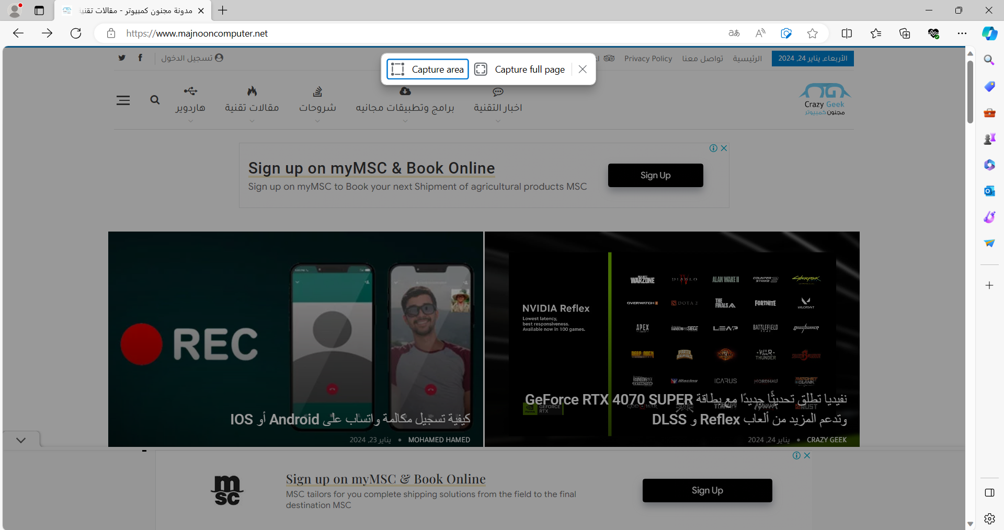Open the Tab actions menu icon
This screenshot has height=530, width=1004.
39,10
